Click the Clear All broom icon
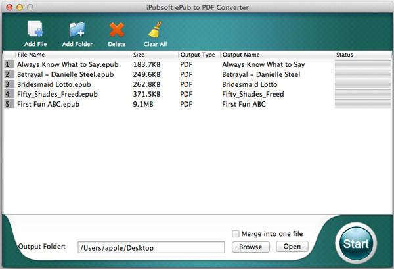This screenshot has width=394, height=269. click(x=155, y=30)
